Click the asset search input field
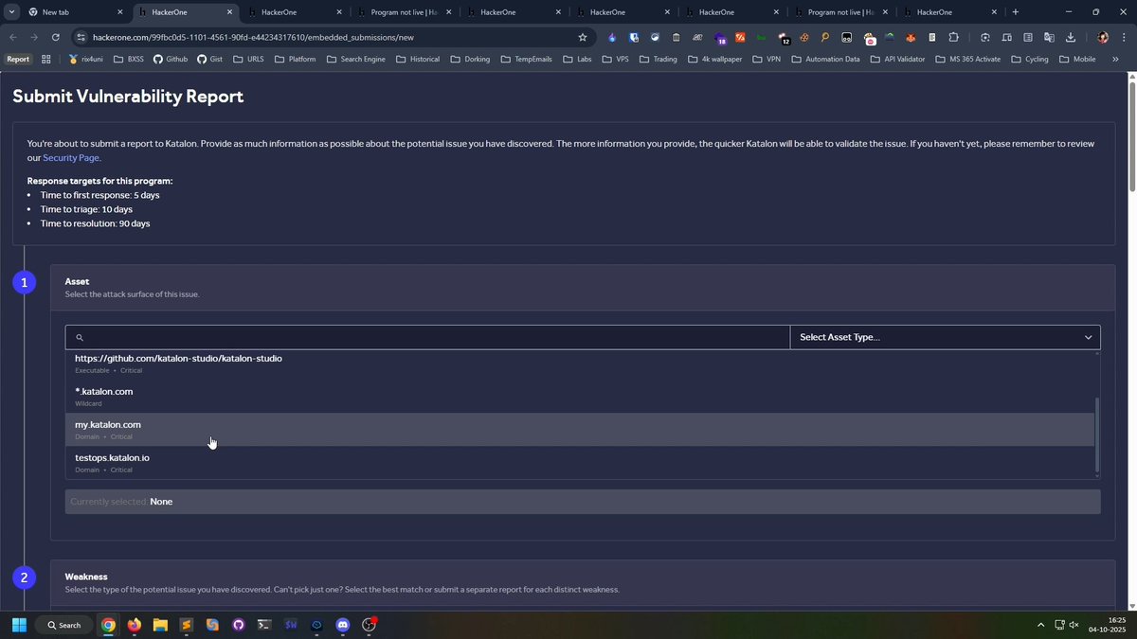The image size is (1137, 639). [427, 337]
